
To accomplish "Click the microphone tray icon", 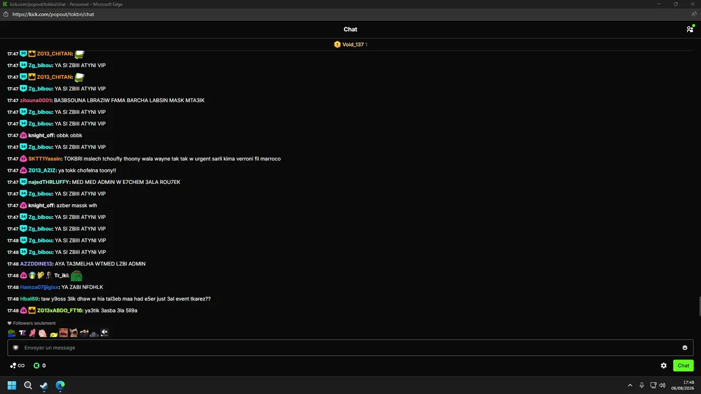I will [642, 385].
